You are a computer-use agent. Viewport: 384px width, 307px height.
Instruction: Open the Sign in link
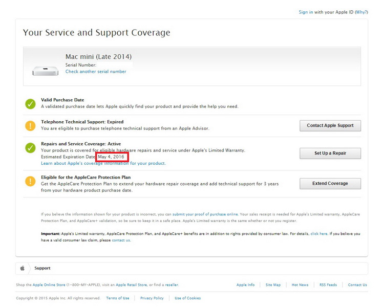[x=306, y=12]
